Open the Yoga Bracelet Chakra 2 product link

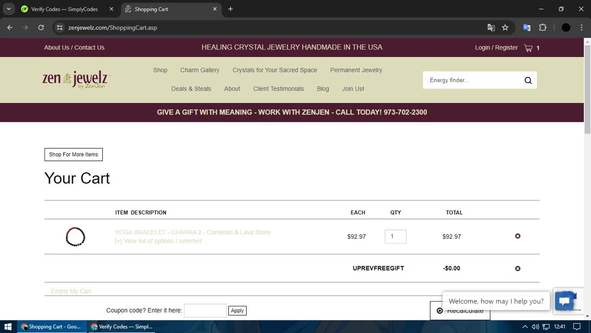tap(193, 232)
